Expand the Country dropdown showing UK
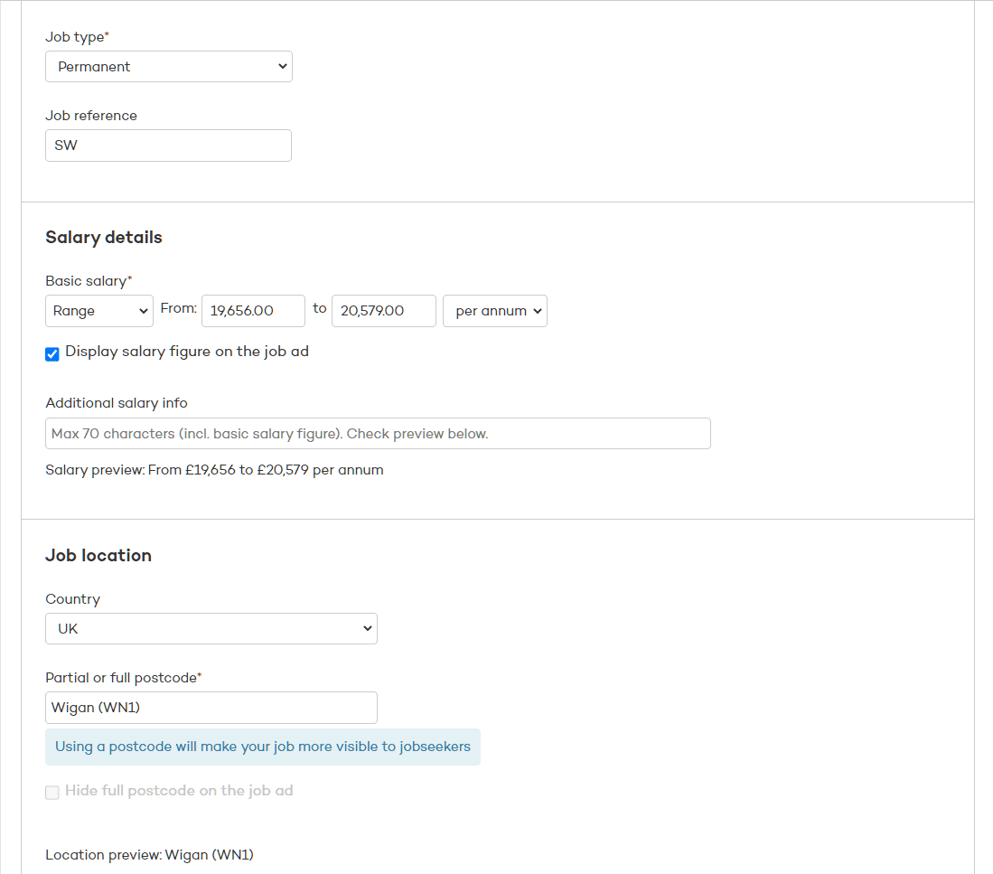Screen dimensions: 993x874 click(x=211, y=629)
